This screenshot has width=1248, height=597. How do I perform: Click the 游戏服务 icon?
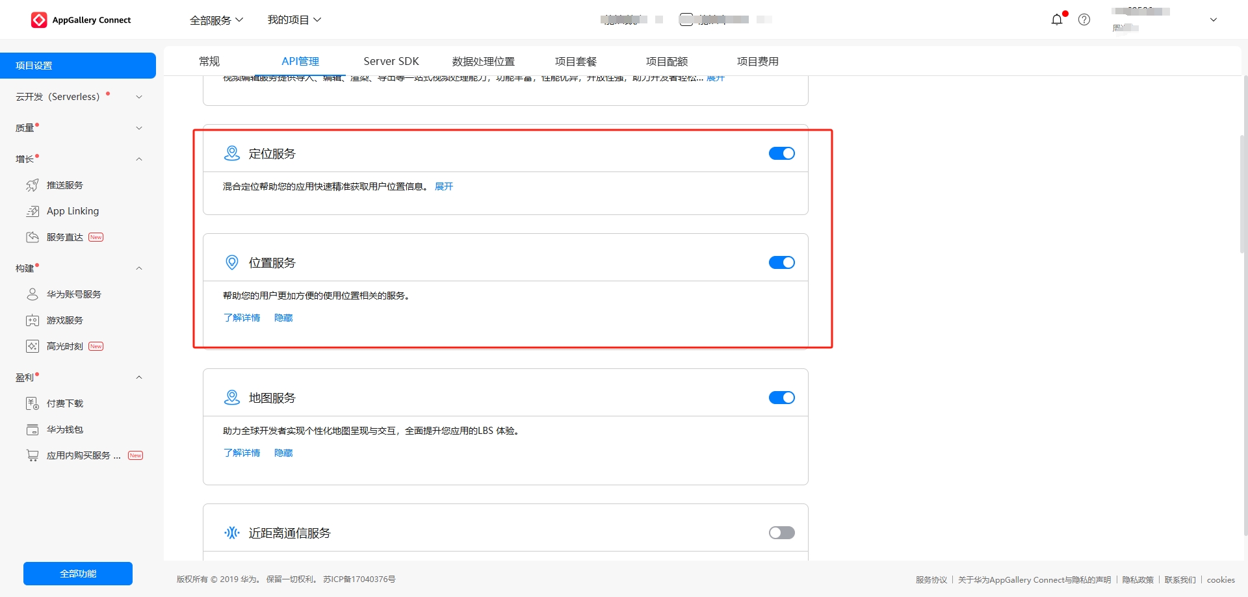[x=32, y=320]
